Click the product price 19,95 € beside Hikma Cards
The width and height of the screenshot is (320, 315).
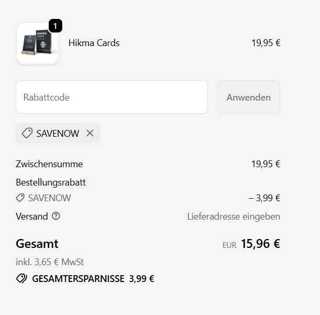click(x=266, y=43)
